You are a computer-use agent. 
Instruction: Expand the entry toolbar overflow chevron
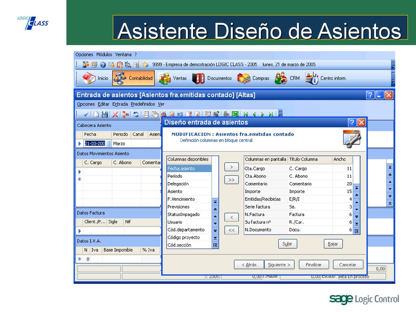click(x=280, y=113)
